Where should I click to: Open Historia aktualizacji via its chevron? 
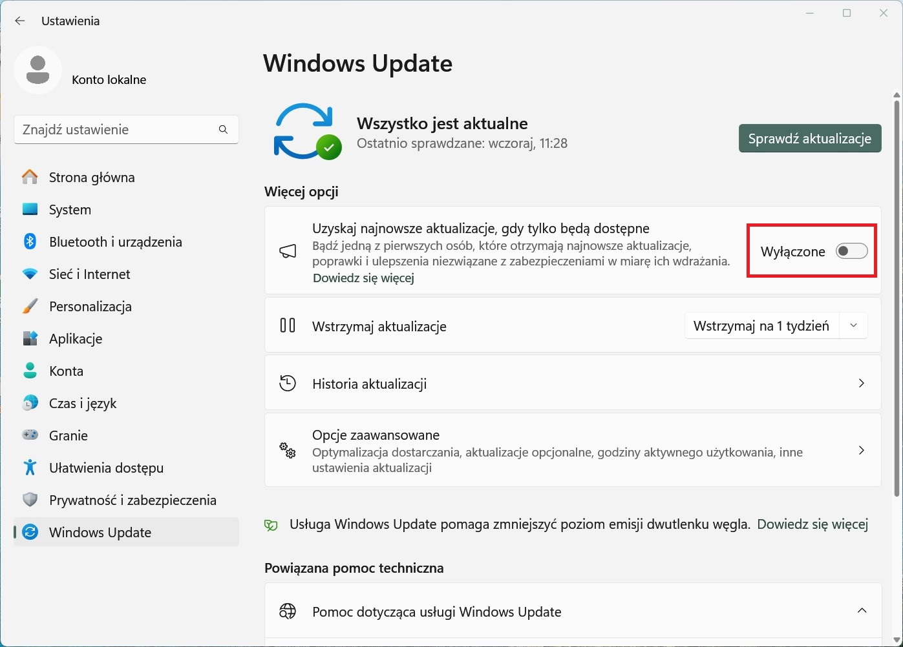tap(861, 383)
